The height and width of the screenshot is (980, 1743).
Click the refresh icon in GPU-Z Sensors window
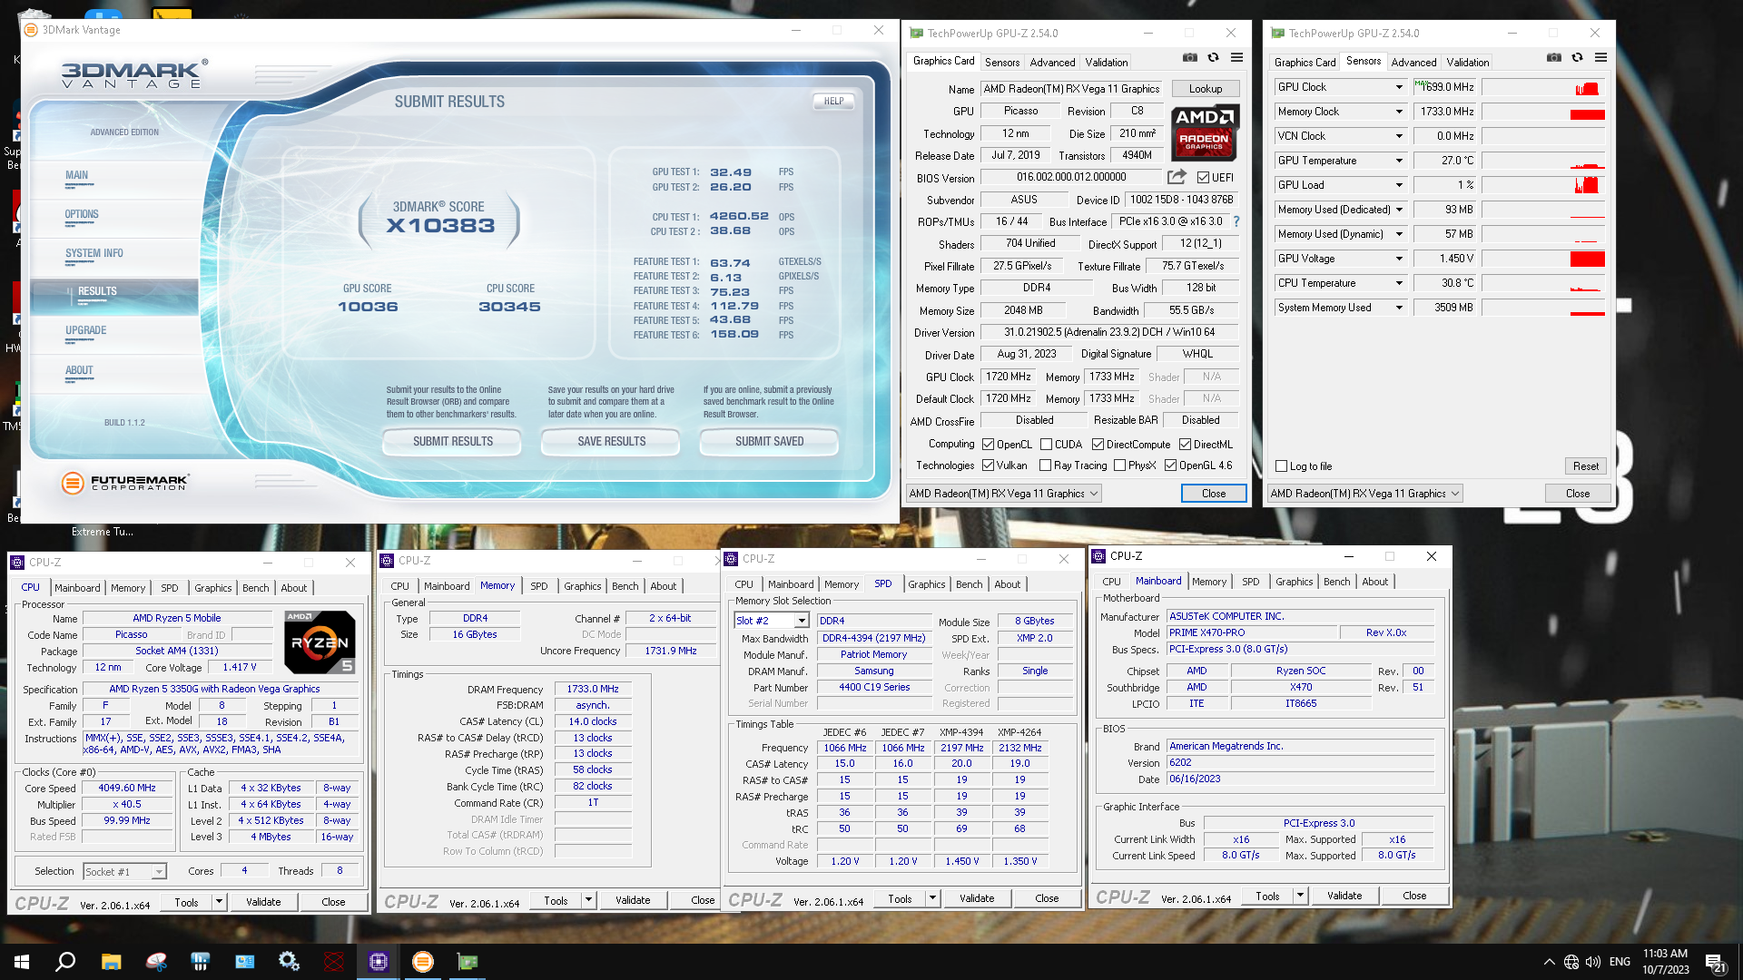coord(1578,58)
